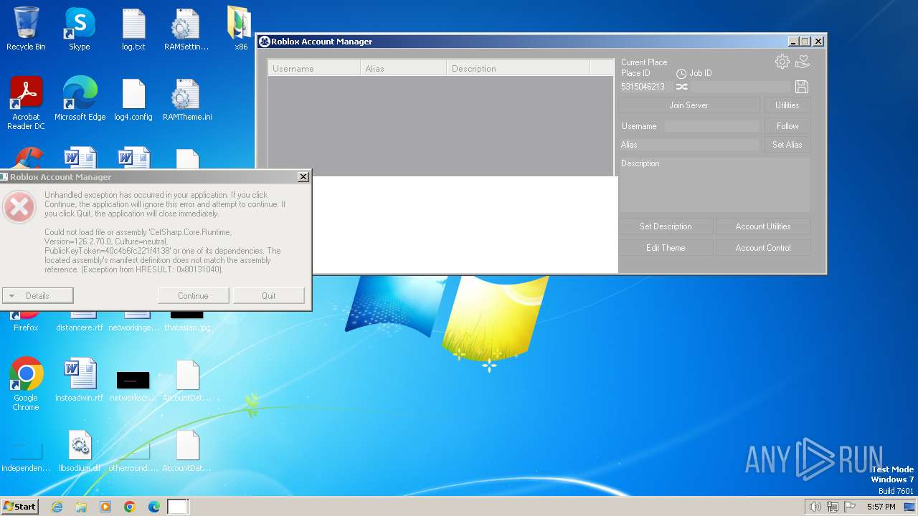
Task: Sort by the Username column header
Action: tap(314, 68)
